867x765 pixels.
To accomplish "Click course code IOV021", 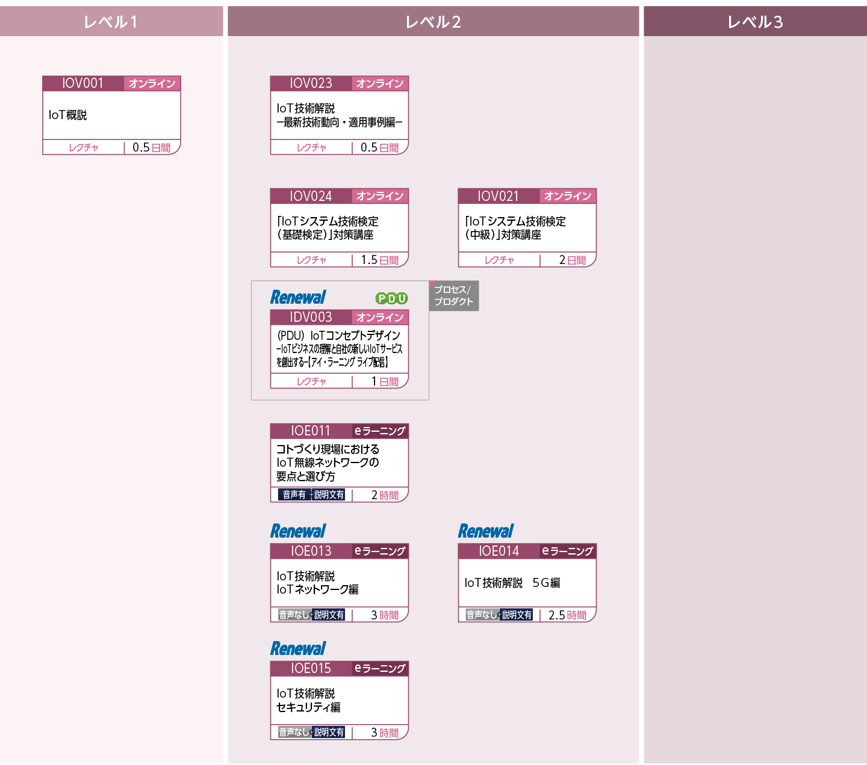I will (499, 196).
